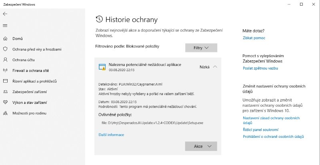
Task: Select Řízení aplikací a prohlížečů
Action: tap(34, 81)
